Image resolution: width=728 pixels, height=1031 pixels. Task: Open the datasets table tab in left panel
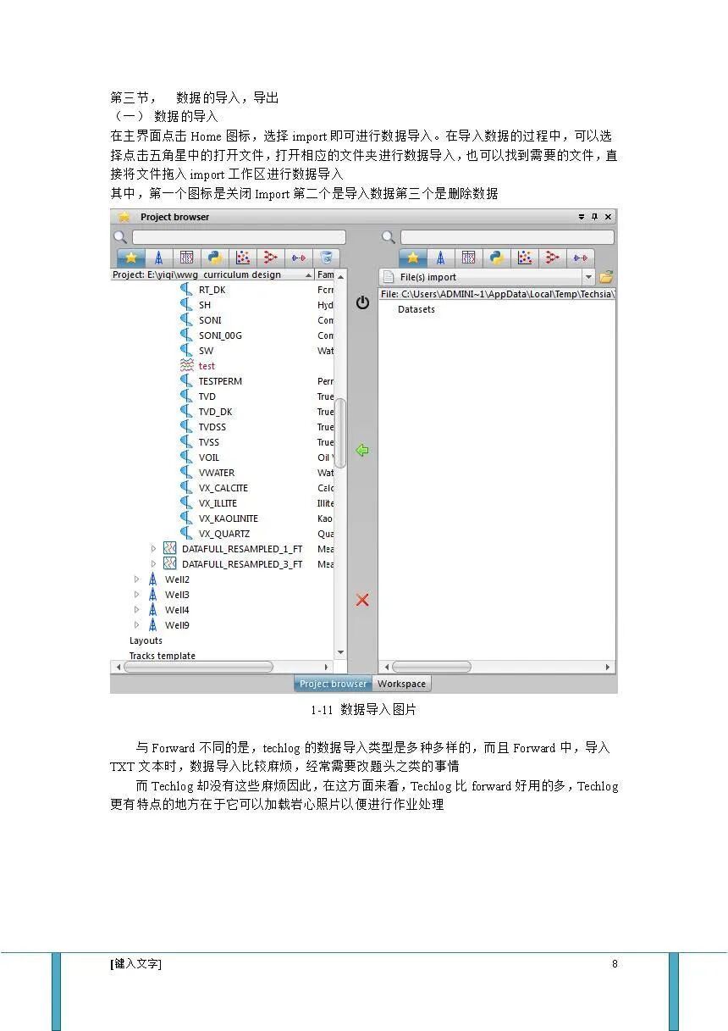coord(187,258)
